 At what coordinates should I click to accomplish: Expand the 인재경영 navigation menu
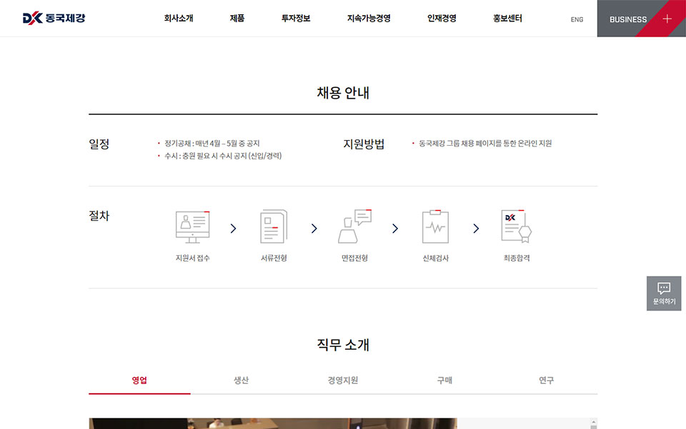442,19
